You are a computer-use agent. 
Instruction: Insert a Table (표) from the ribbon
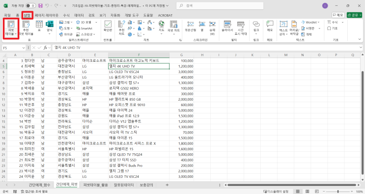[39, 26]
